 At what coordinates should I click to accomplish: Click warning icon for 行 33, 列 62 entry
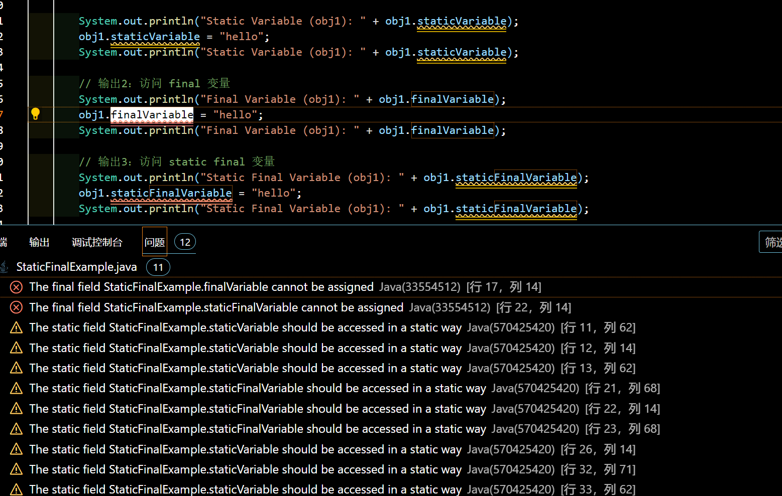16,489
